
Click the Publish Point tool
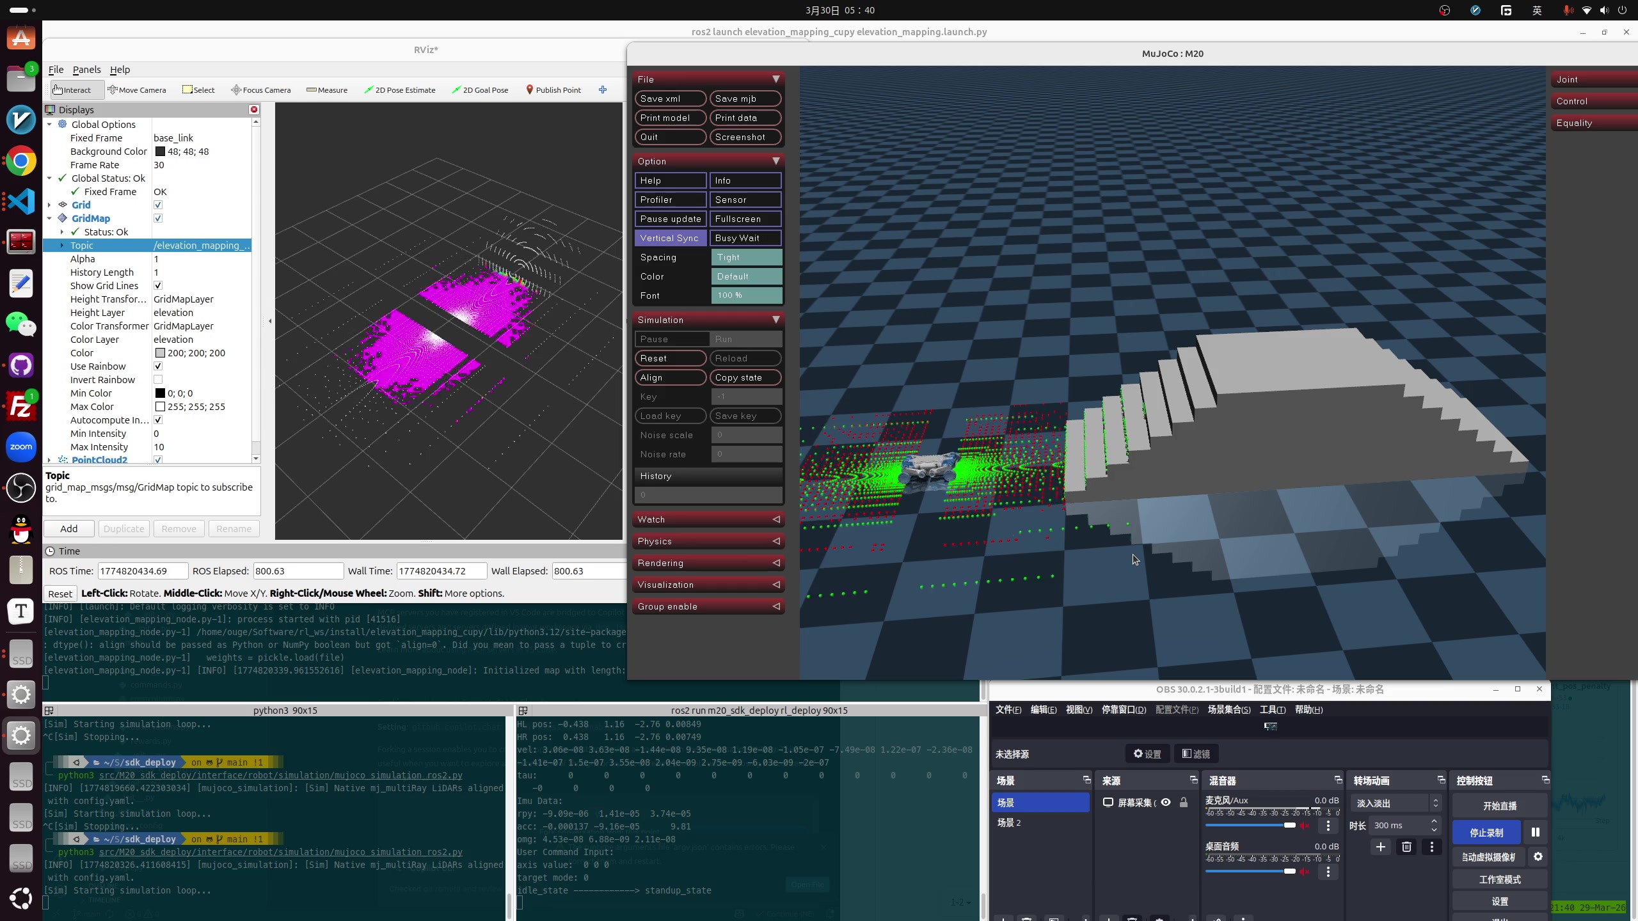click(x=553, y=90)
